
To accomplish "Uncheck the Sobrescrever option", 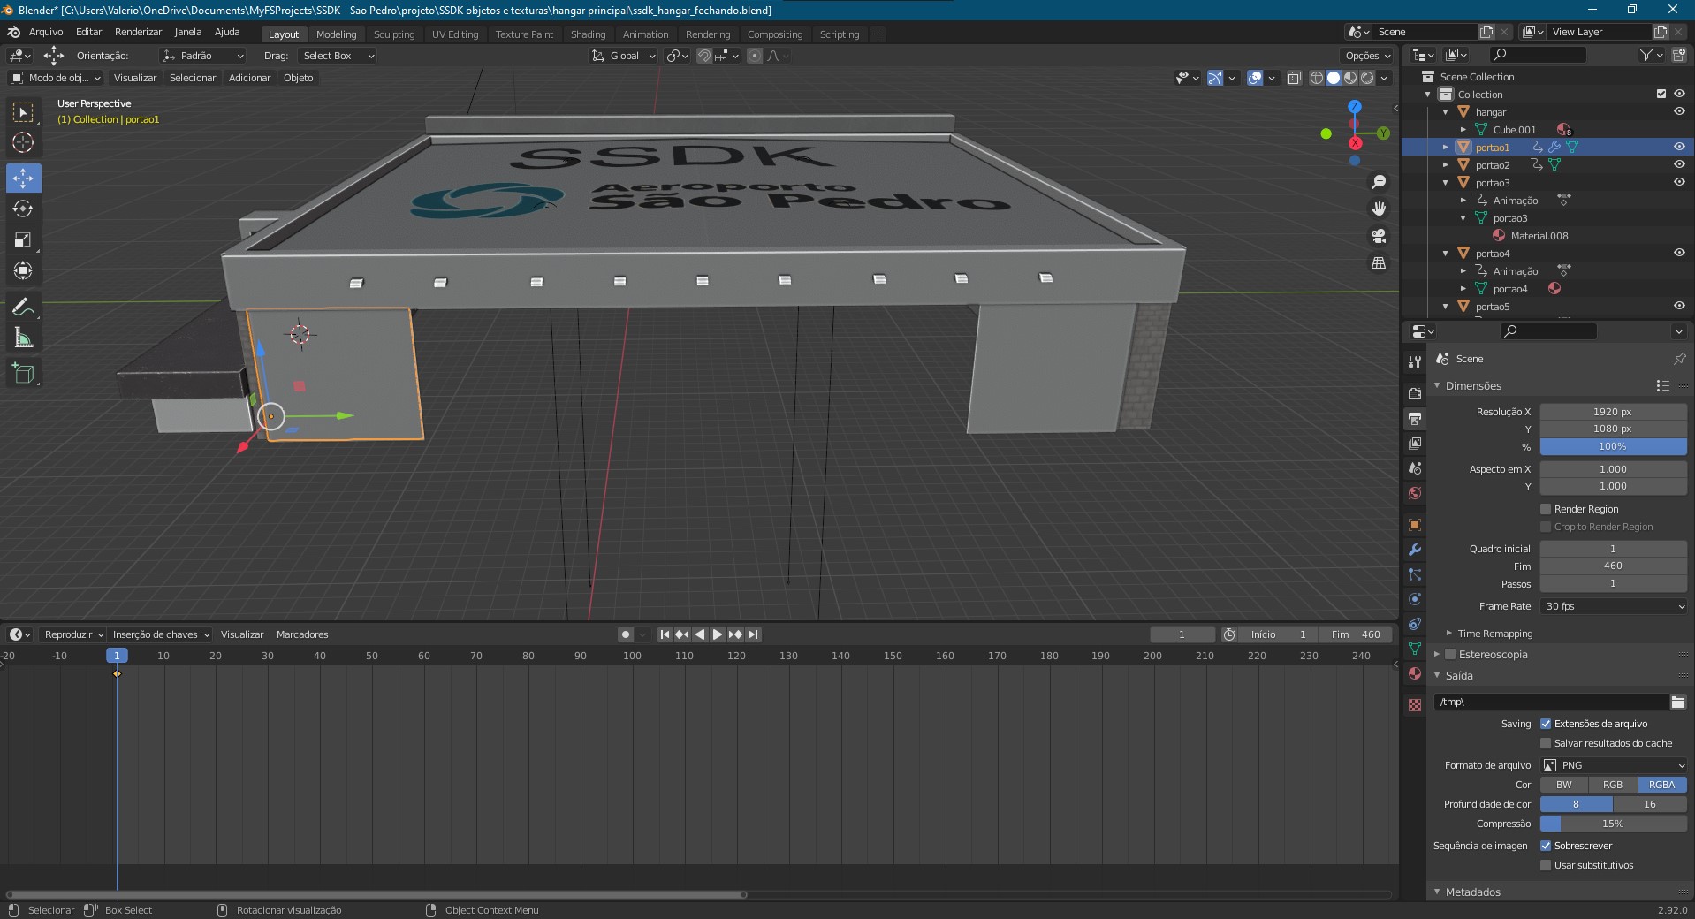I will [x=1546, y=846].
